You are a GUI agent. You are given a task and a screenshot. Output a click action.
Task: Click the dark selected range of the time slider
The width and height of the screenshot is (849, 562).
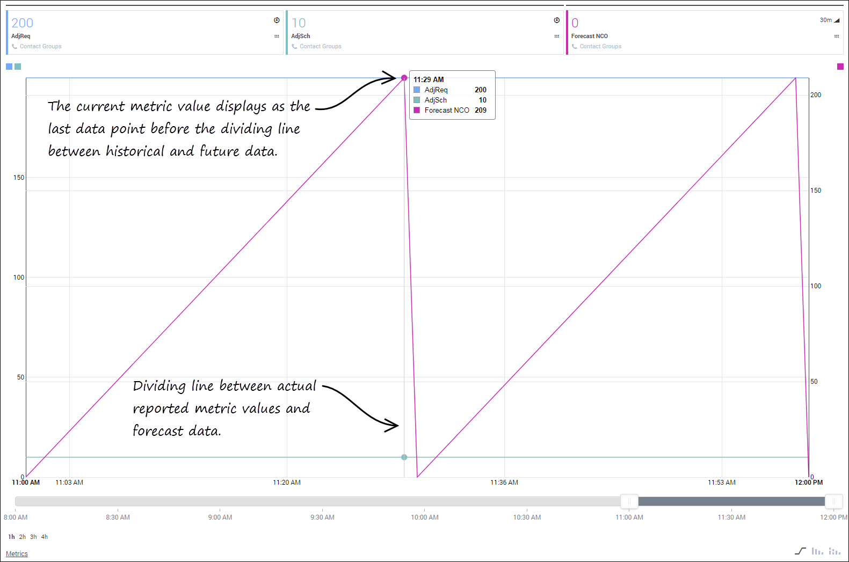[731, 501]
